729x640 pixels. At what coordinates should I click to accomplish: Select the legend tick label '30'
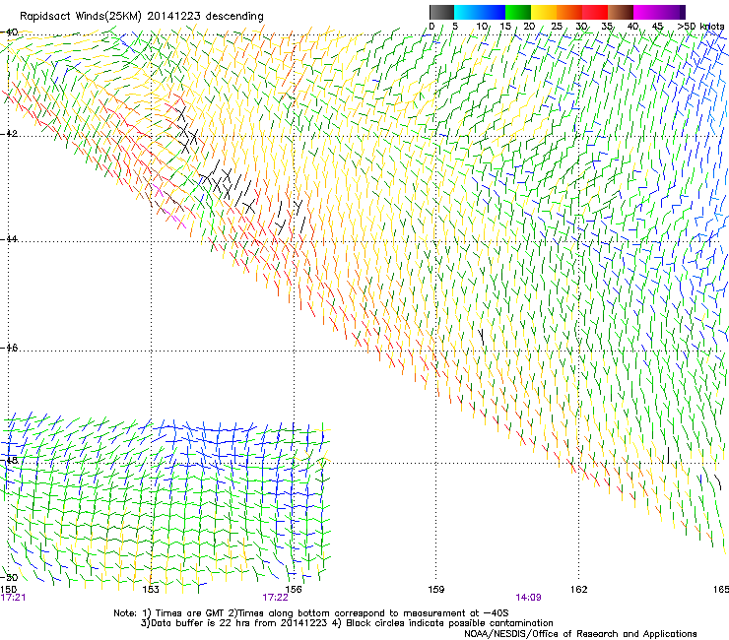[581, 27]
